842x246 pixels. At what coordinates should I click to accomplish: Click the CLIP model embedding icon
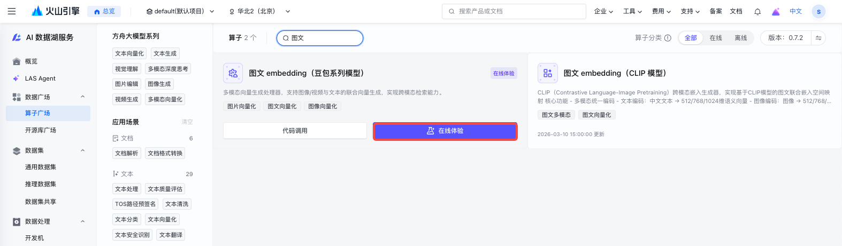pos(547,73)
